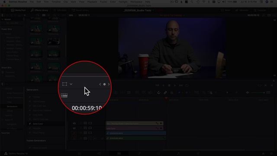Select the blue audio clip on timeline
Screen dimensions: 277x156
[x=136, y=133]
